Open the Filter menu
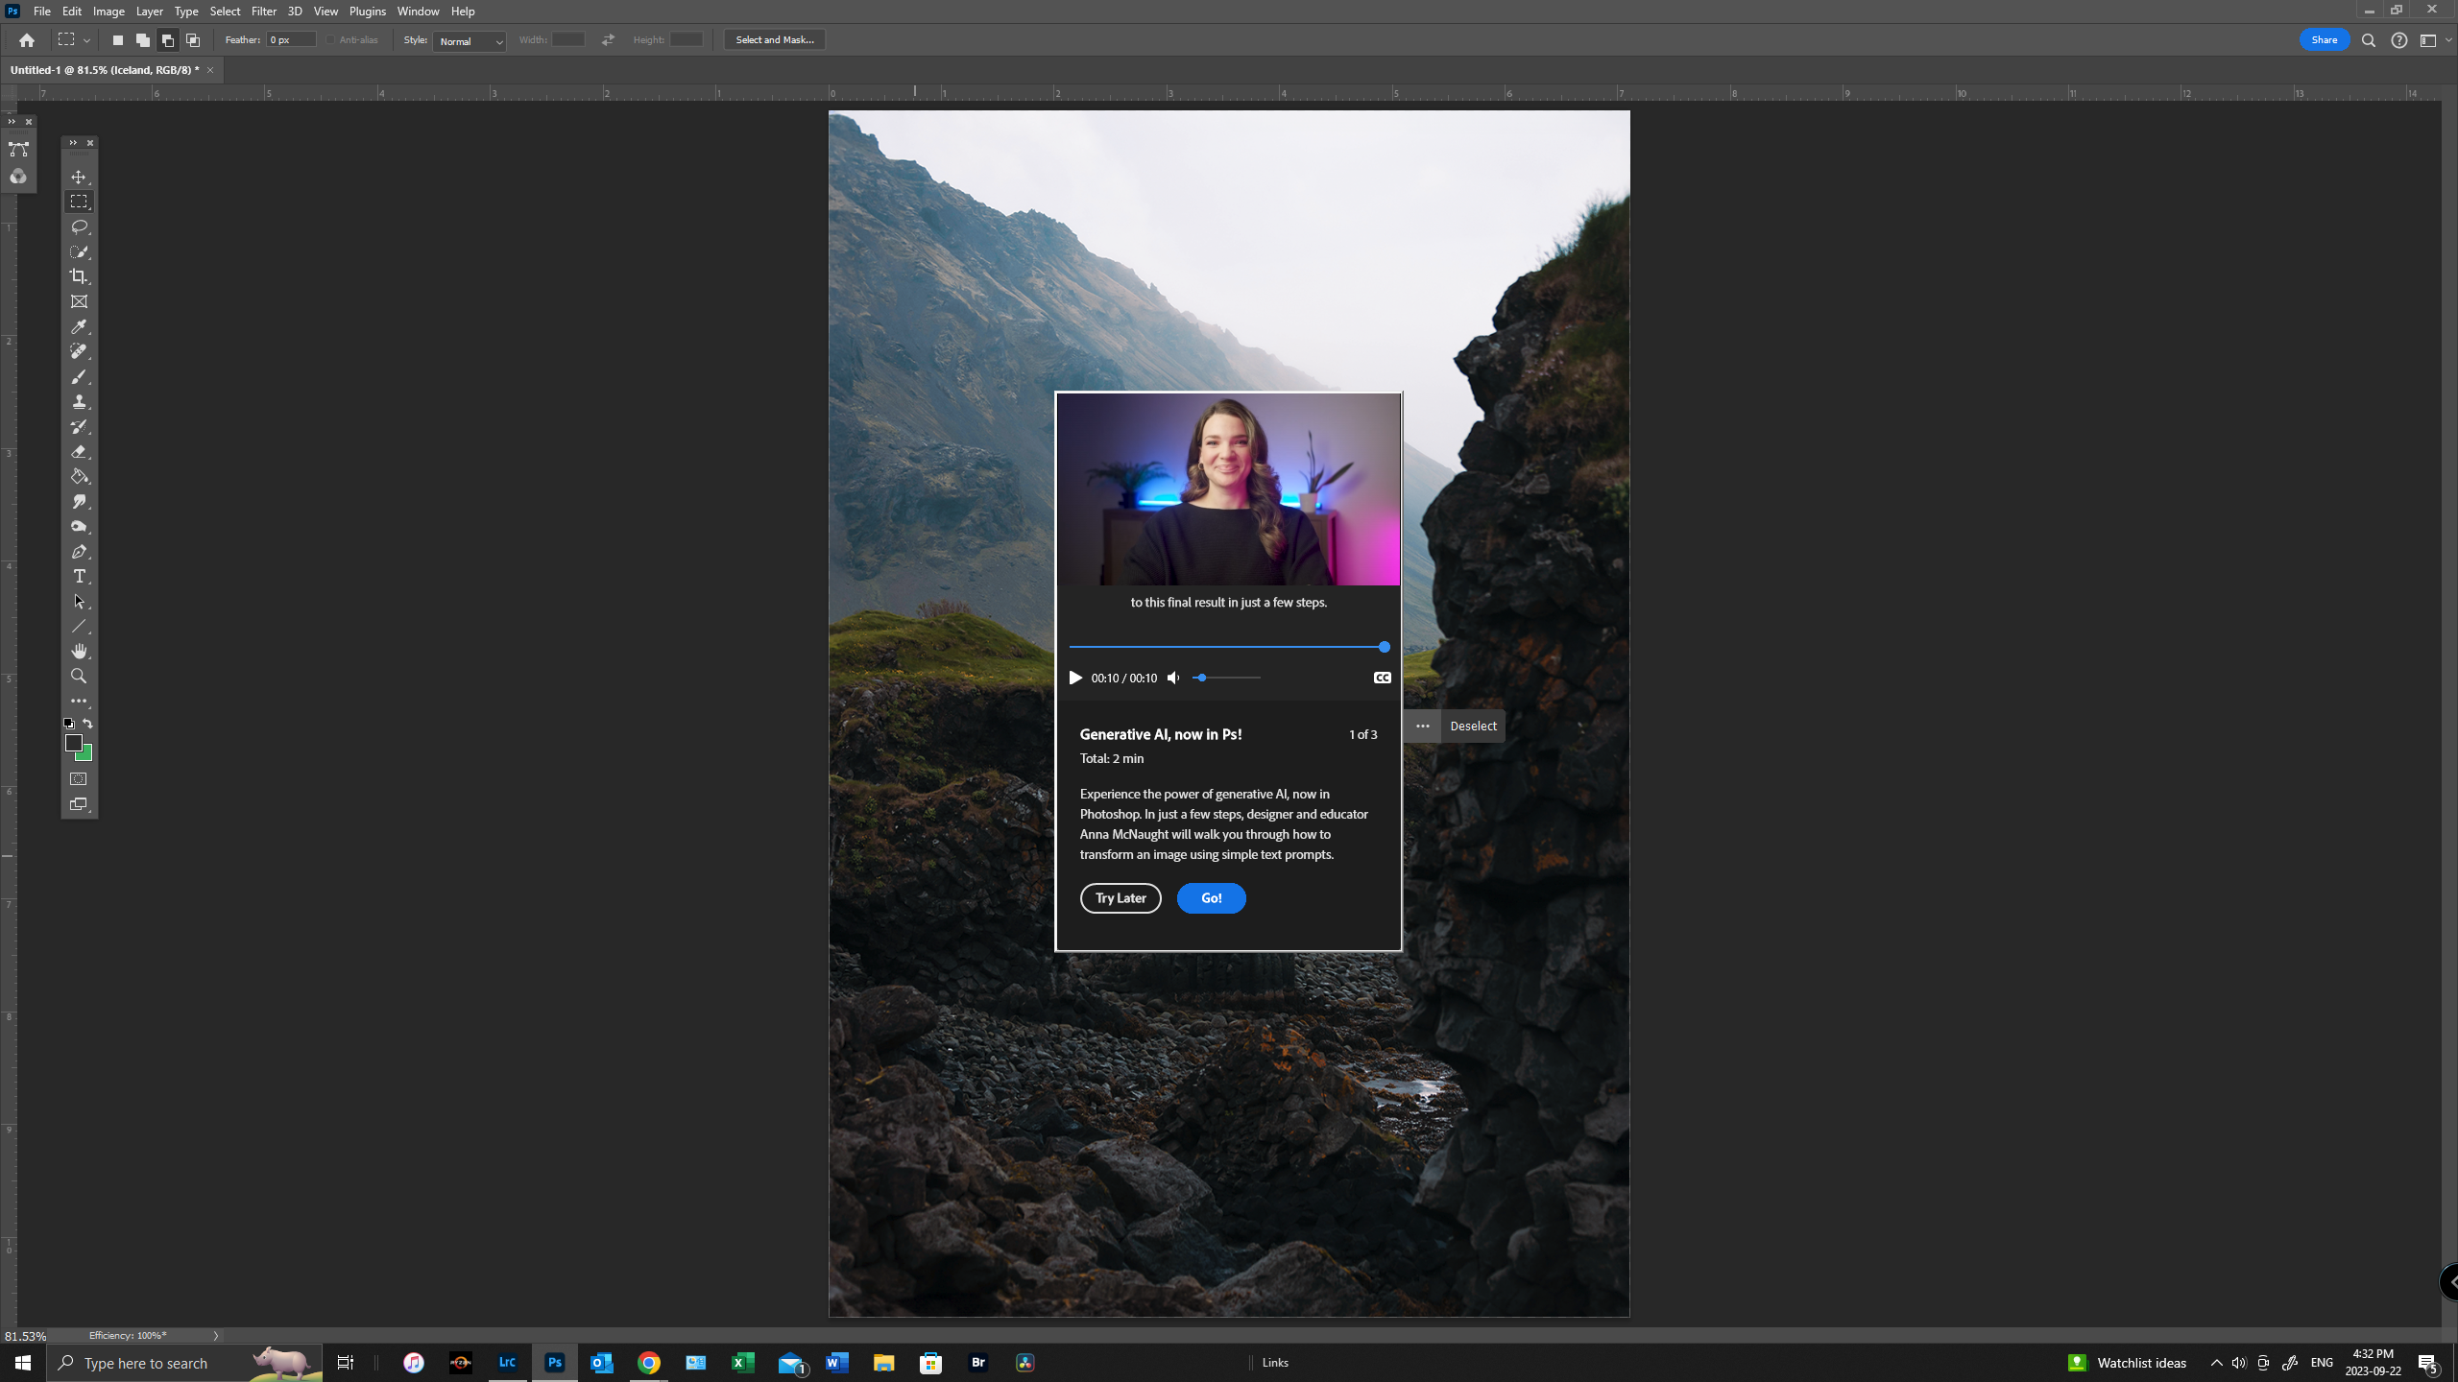Screen dimensions: 2458x1382 263,11
